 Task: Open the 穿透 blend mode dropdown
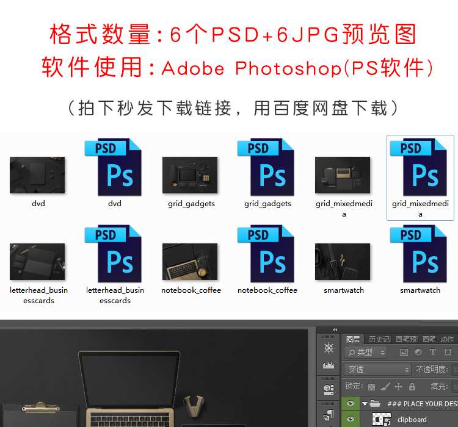pos(378,370)
